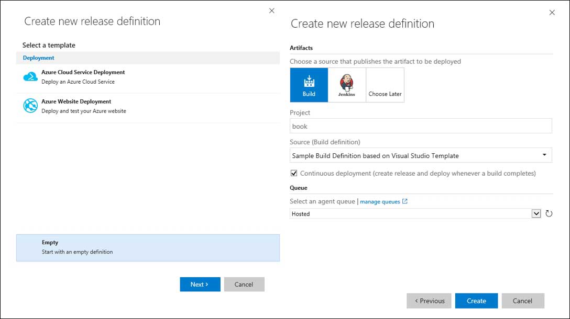Open the external link icon beside manage queues

[405, 201]
